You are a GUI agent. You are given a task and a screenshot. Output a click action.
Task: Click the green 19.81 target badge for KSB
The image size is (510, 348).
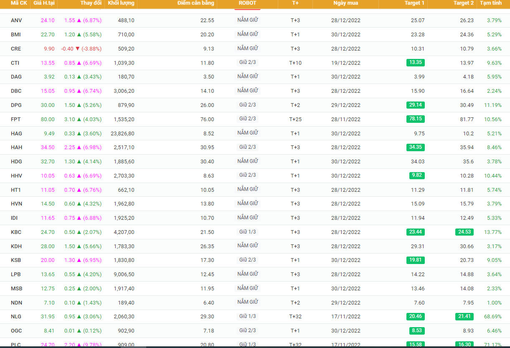pos(416,260)
